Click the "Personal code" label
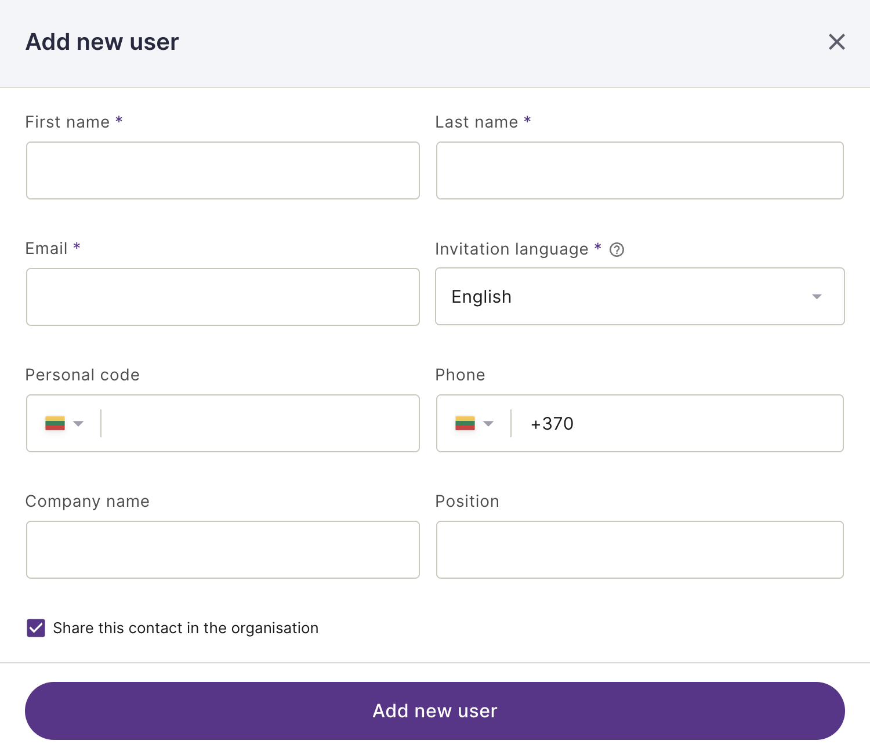Viewport: 870px width, 755px height. tap(82, 375)
